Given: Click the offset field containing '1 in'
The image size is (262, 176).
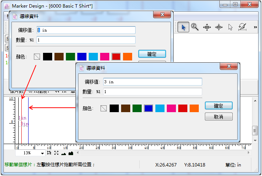Looking at the screenshot, I should (86, 30).
